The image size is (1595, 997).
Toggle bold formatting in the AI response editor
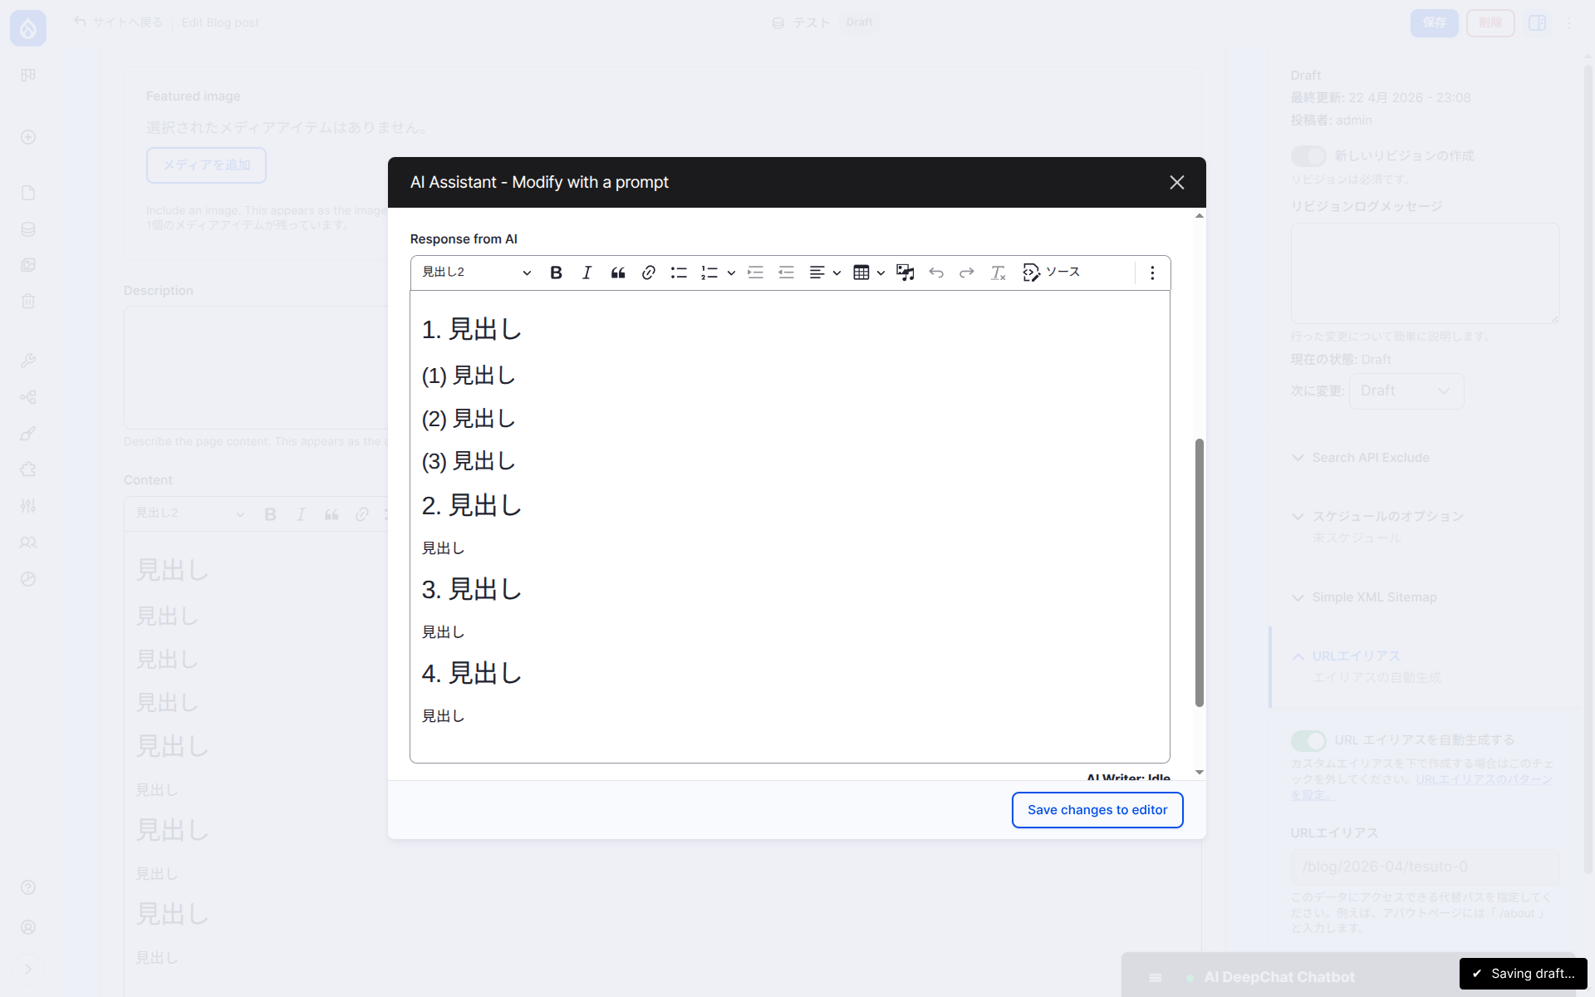click(x=556, y=272)
